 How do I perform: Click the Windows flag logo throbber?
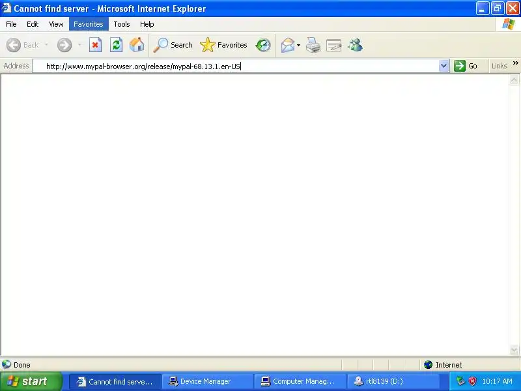[508, 24]
